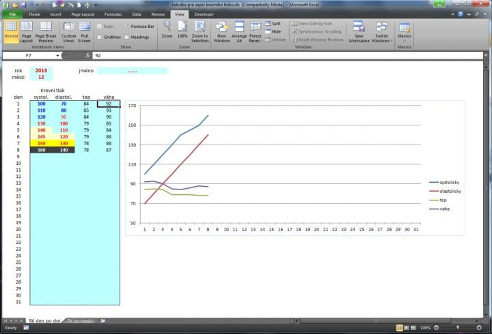Insert a new worksheet tab icon

click(102, 320)
